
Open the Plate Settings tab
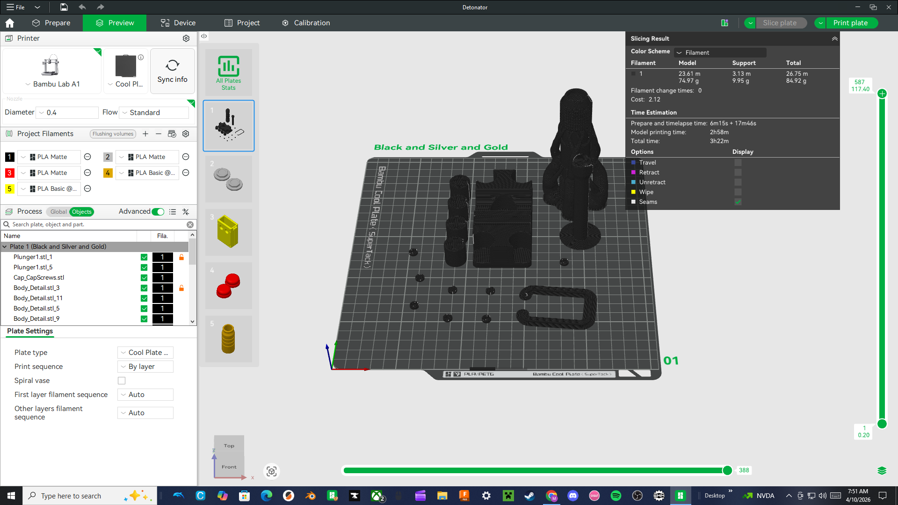(30, 331)
